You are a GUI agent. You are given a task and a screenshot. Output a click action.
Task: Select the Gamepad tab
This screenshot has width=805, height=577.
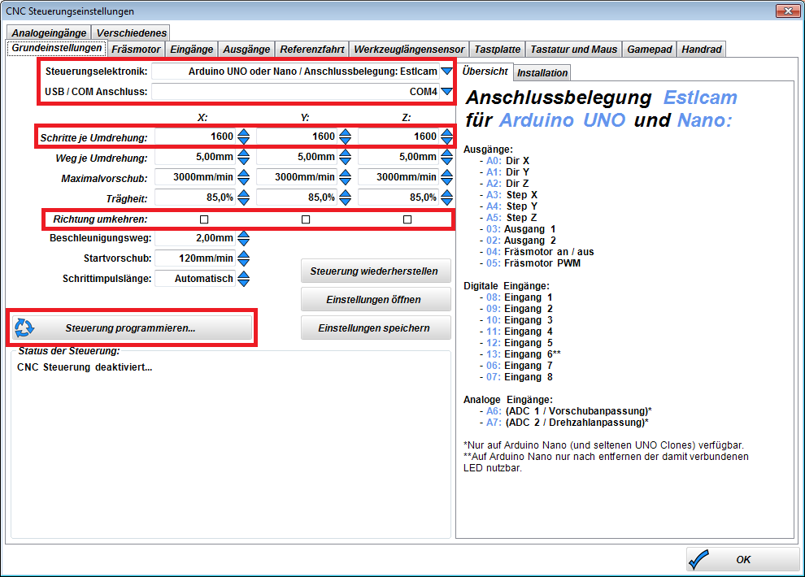649,49
